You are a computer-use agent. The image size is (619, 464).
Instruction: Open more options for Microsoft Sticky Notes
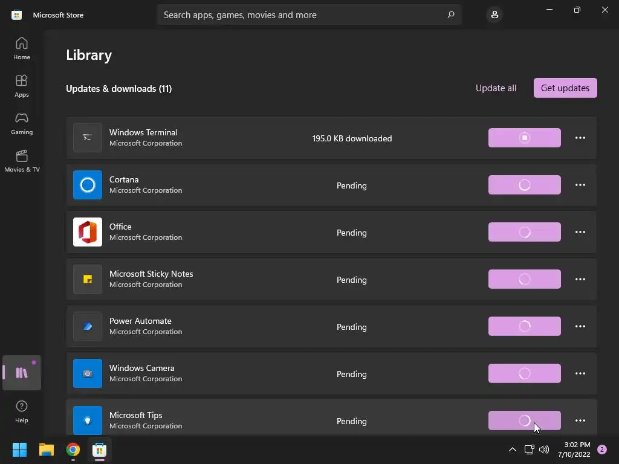point(580,279)
